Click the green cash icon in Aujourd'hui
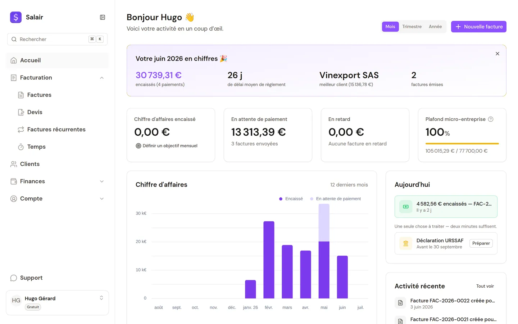Screen dimensions: 518x324 point(406,207)
